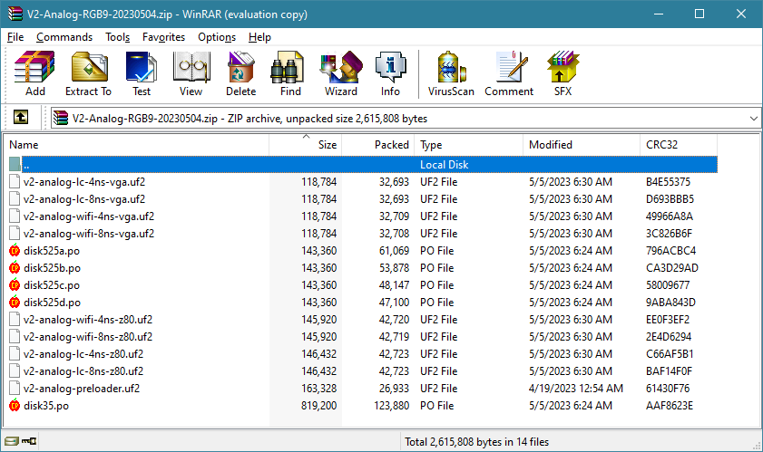Select disk525d.po file name

coord(52,303)
